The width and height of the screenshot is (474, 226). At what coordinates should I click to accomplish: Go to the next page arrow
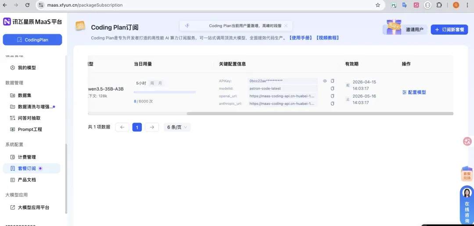coord(152,127)
